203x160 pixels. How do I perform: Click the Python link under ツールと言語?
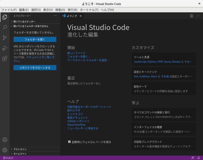pos(152,62)
